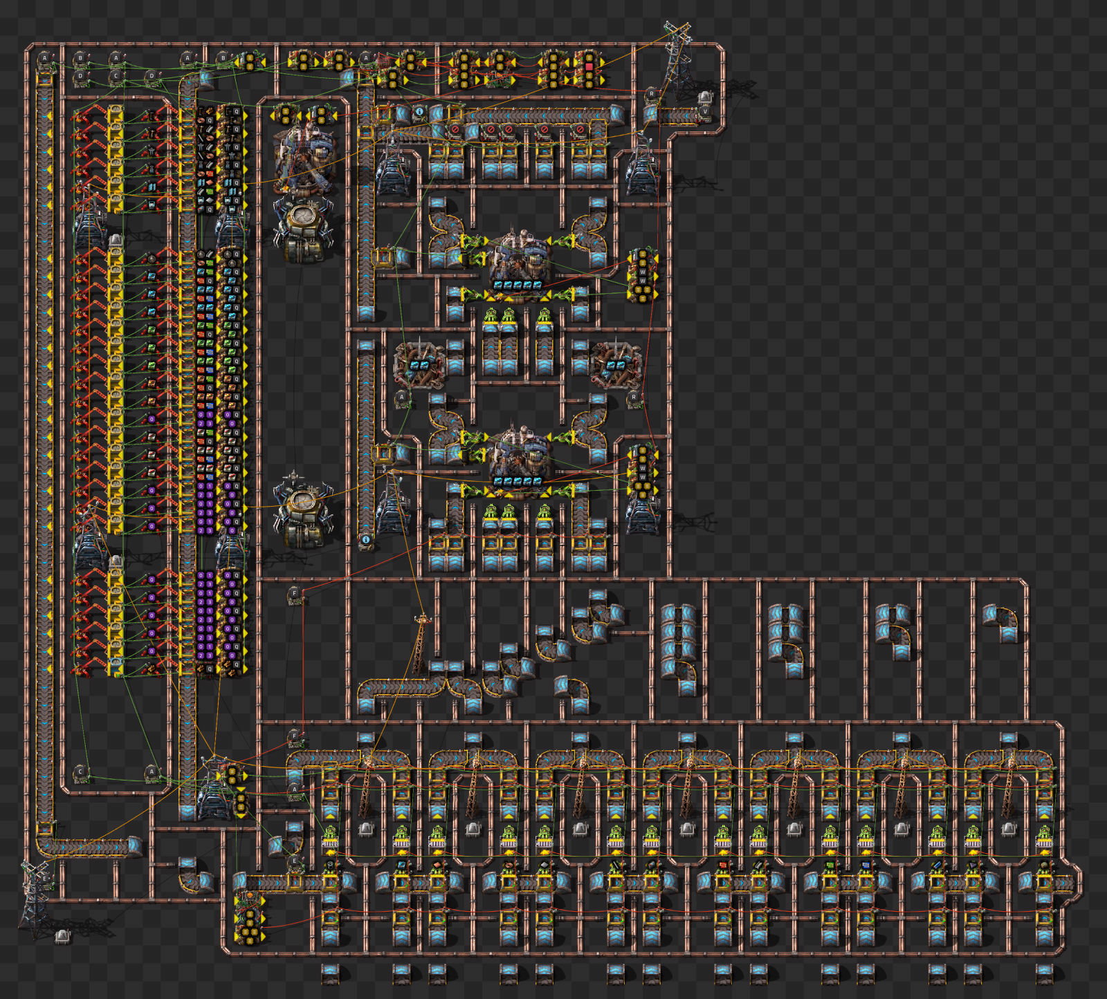Select the topmost yellow chest in the left column
Screen dimensions: 1107x999
116,113
